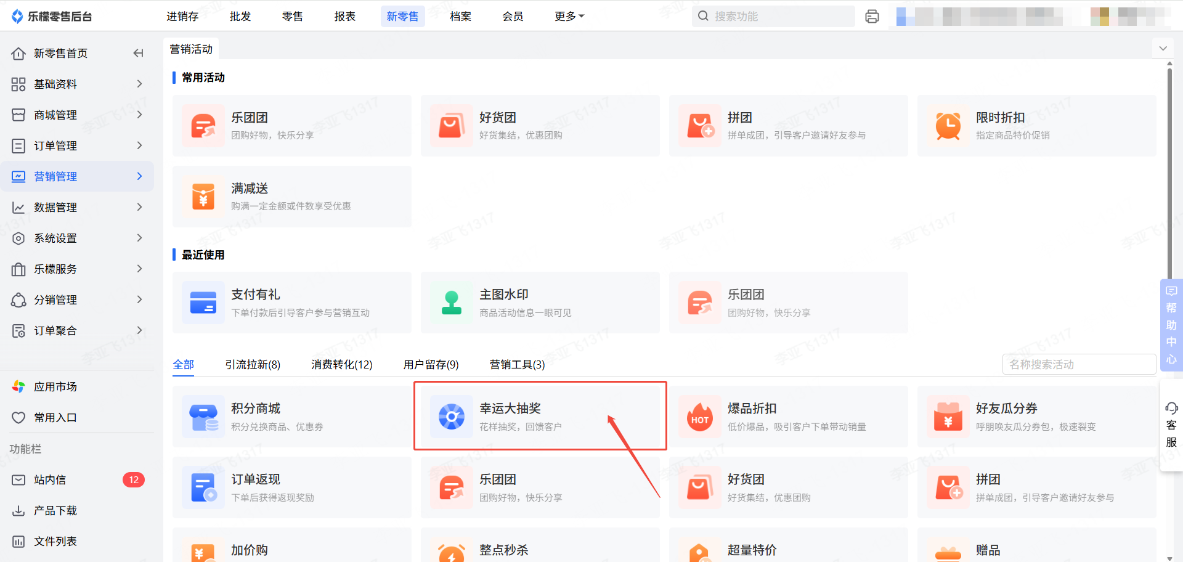Open 乐团团 icon under 常用活动
The image size is (1183, 562).
[203, 126]
